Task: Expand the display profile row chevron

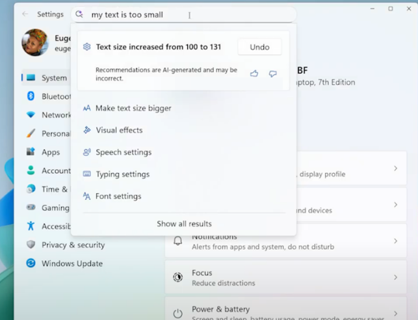Action: coord(396,168)
